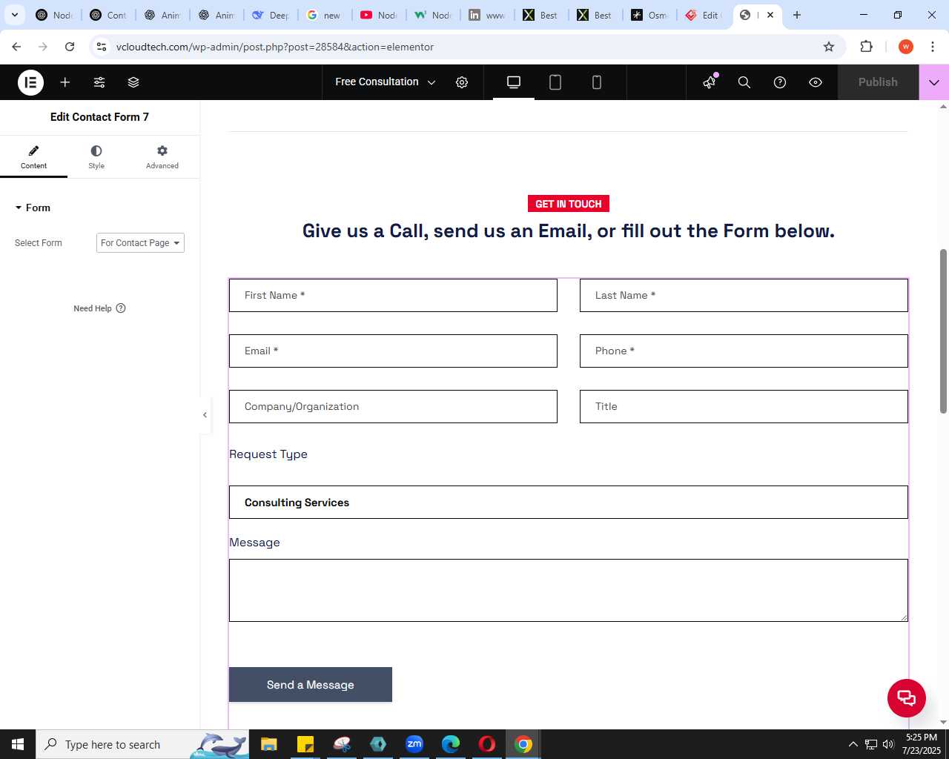Expand Publish options arrow

934,82
